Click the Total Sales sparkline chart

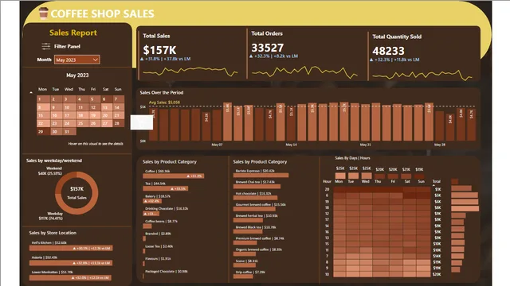190,71
